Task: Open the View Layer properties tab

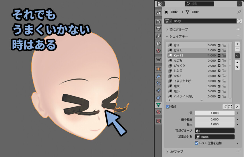Action: (x=158, y=36)
